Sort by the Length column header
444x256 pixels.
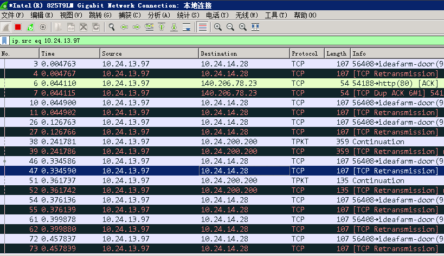coord(338,53)
